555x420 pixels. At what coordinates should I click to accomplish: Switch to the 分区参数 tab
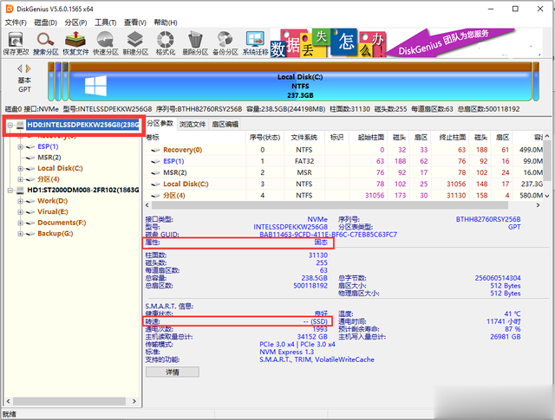pyautogui.click(x=160, y=123)
